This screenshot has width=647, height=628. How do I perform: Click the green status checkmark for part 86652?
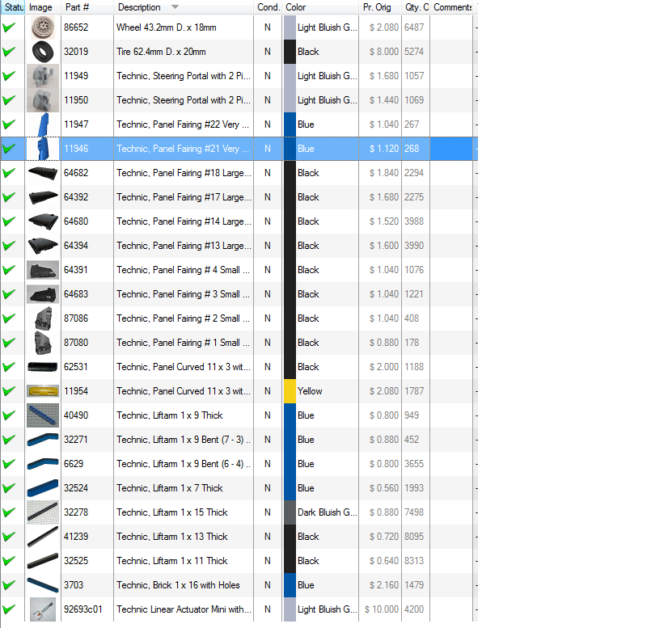coord(9,27)
